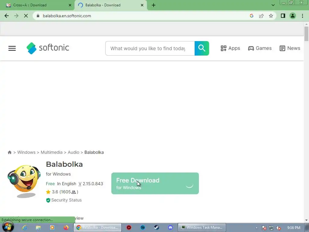309x232 pixels.
Task: Click the Google icon in address bar
Action: 251,16
